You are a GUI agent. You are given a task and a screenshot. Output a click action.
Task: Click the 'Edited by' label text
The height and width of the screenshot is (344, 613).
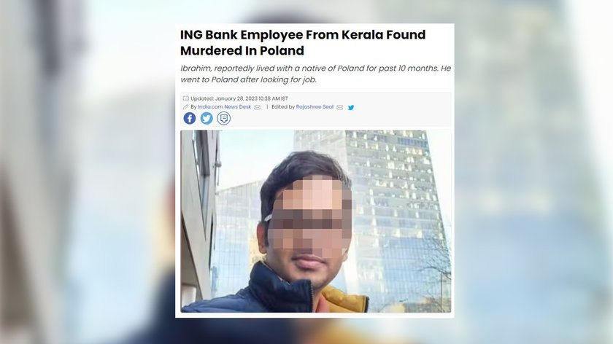click(283, 107)
